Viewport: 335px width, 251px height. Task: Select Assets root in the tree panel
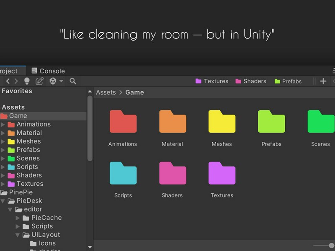tap(13, 107)
